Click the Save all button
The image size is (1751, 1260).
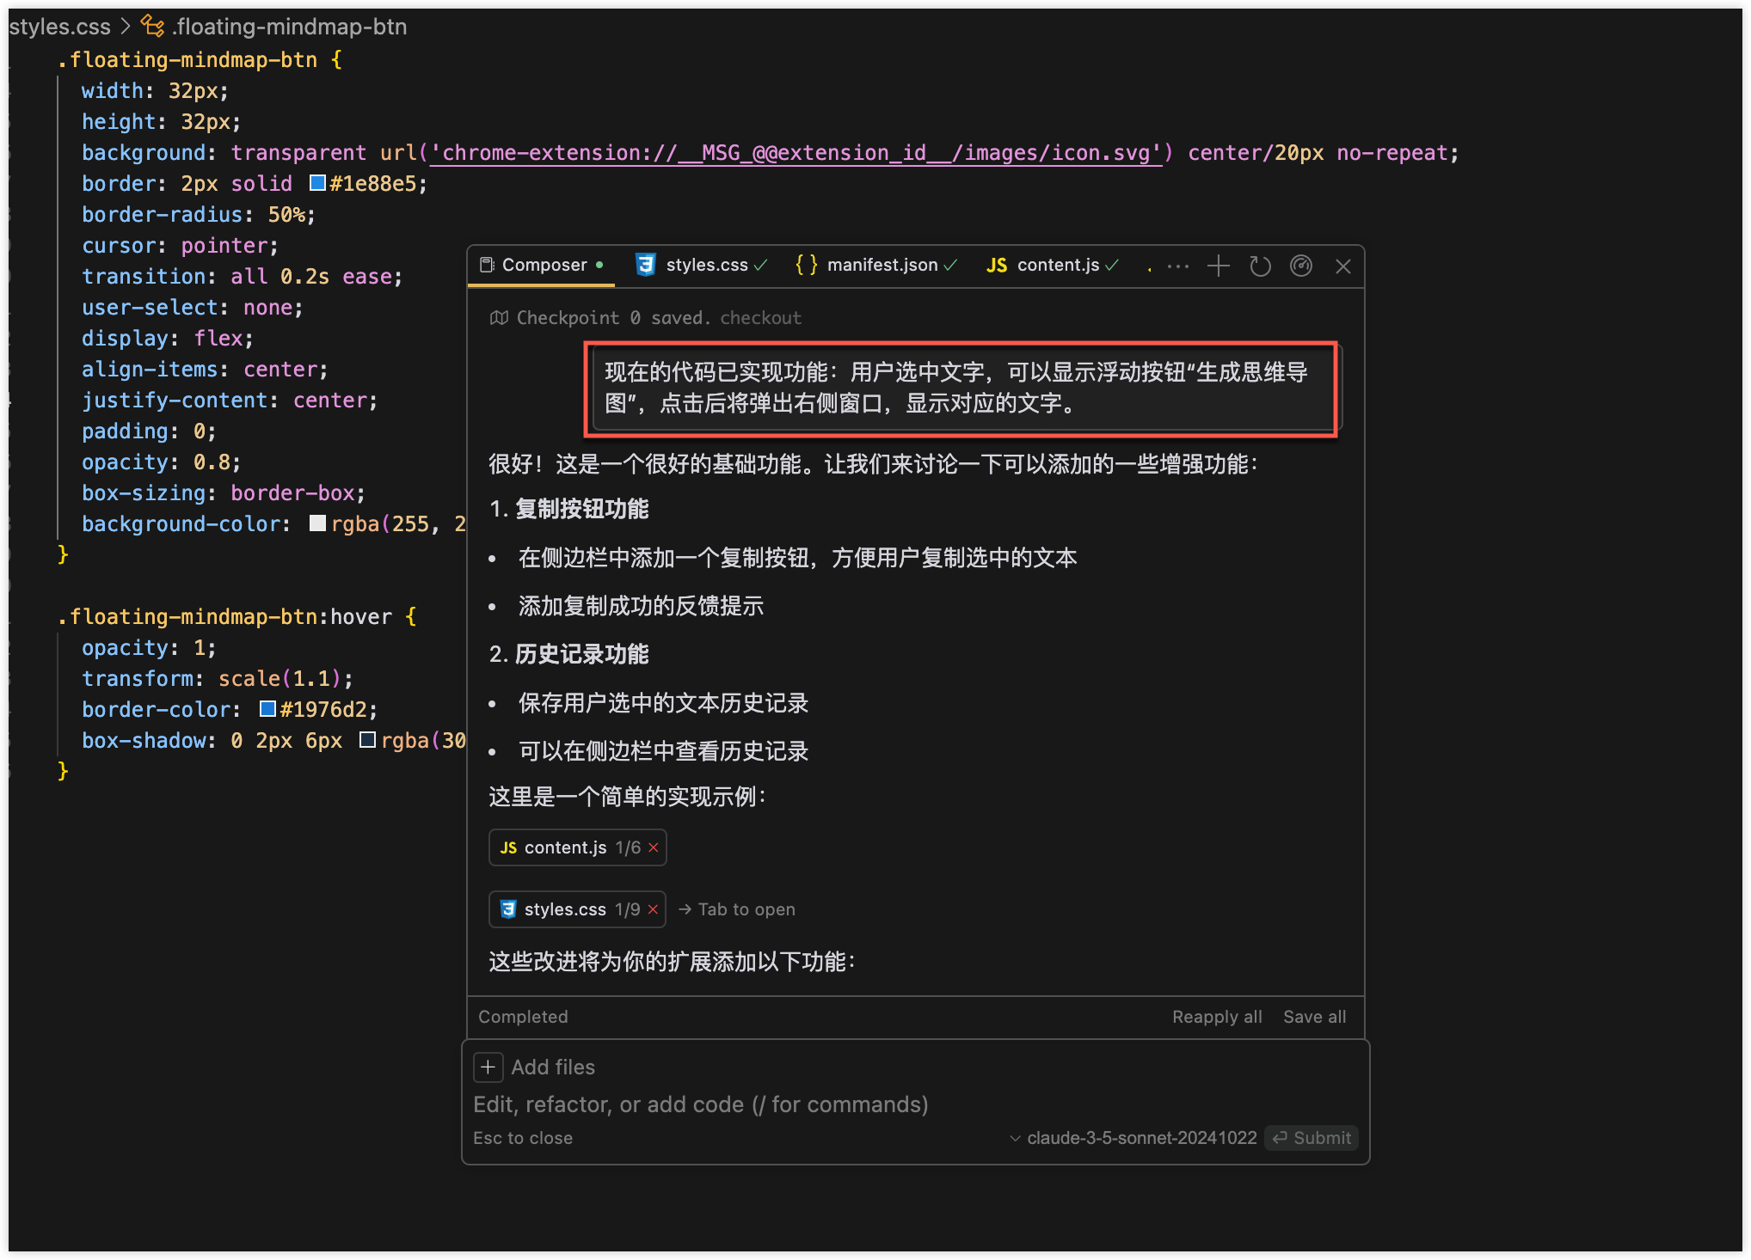tap(1314, 1017)
